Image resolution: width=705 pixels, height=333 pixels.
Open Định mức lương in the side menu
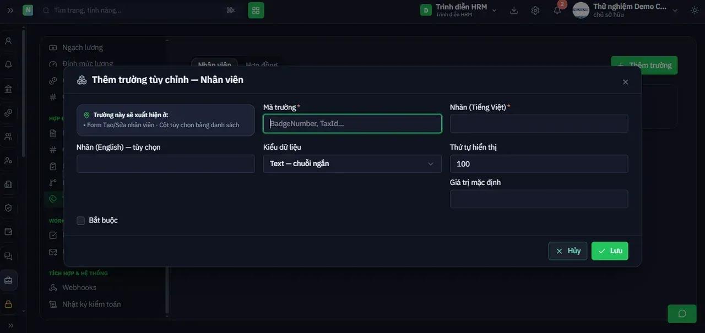pos(88,64)
